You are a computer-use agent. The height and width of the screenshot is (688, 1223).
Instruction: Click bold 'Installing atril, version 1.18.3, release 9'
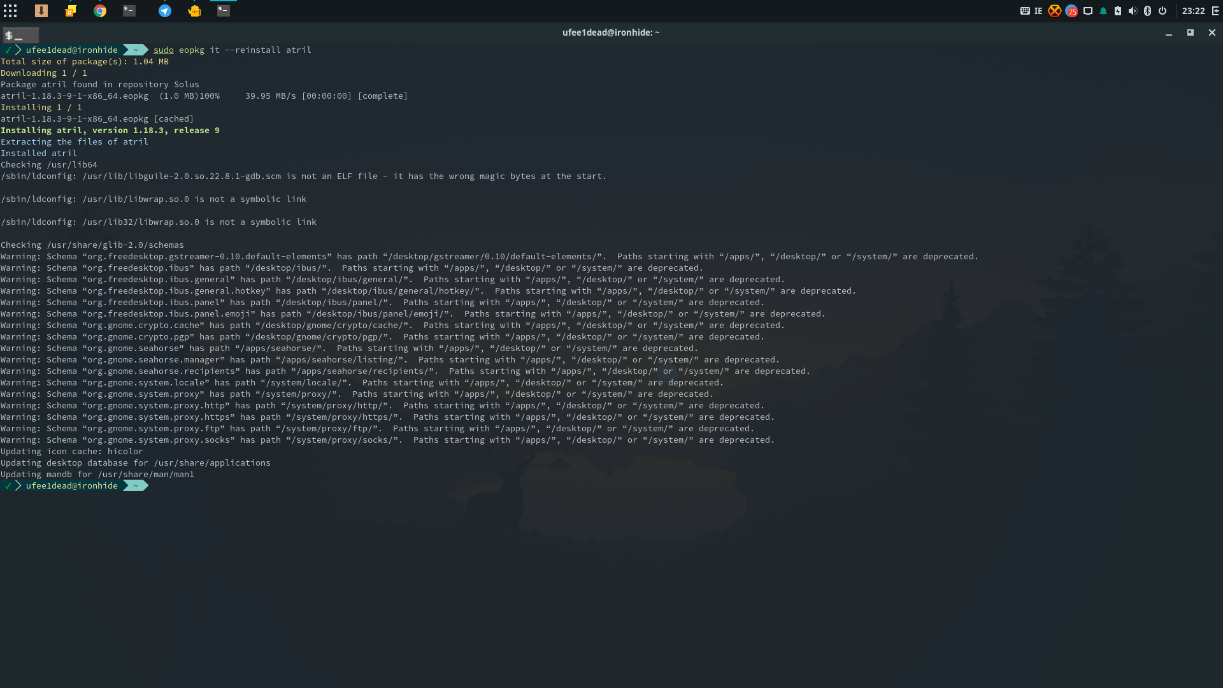(x=110, y=131)
